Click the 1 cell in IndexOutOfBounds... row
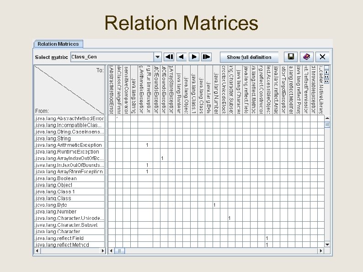The width and height of the screenshot is (363, 272). (149, 165)
